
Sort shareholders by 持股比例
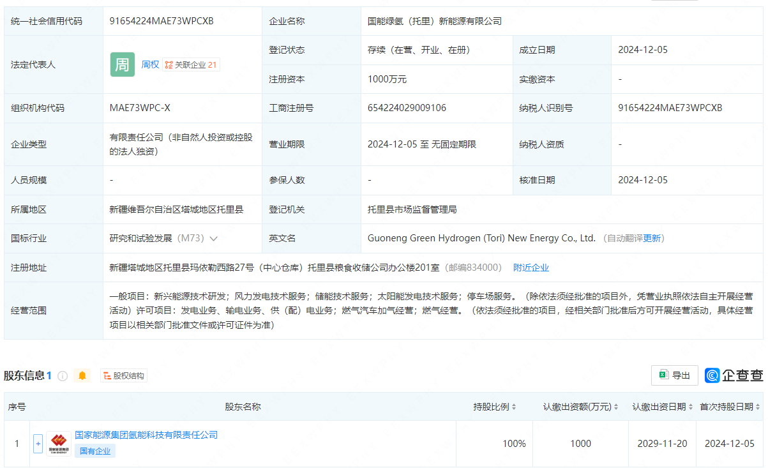494,407
